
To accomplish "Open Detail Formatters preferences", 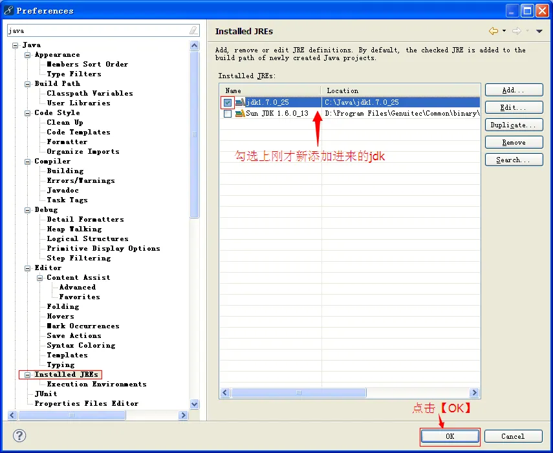I will (x=85, y=219).
